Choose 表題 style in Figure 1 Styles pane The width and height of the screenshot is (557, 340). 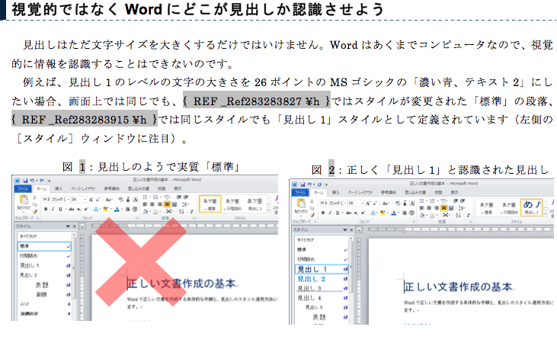coord(44,284)
